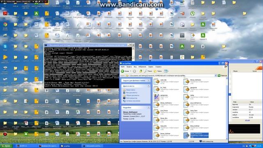Click the console window title bar
This screenshot has height=148, width=263.
click(85, 45)
